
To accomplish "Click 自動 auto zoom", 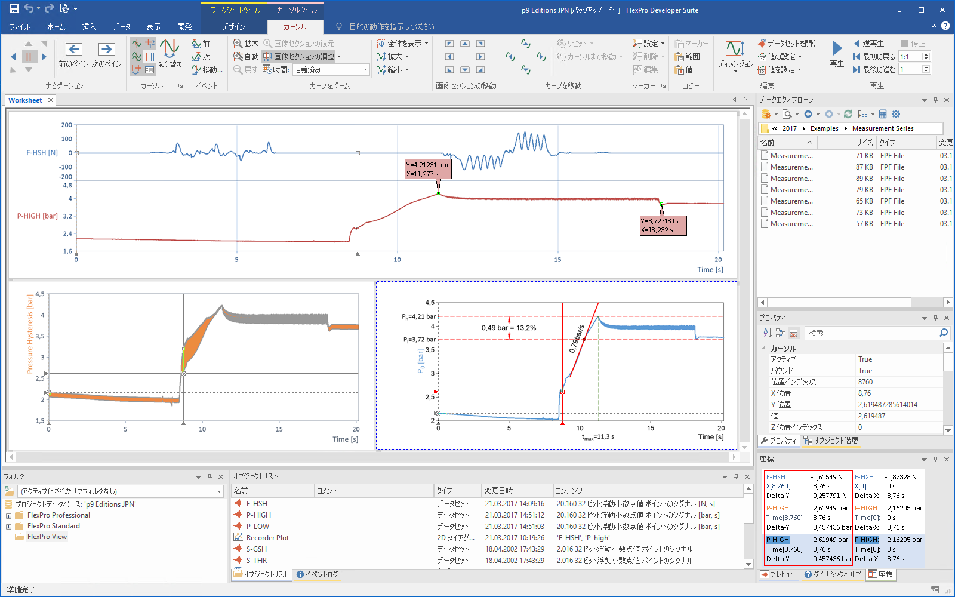I will pos(246,57).
